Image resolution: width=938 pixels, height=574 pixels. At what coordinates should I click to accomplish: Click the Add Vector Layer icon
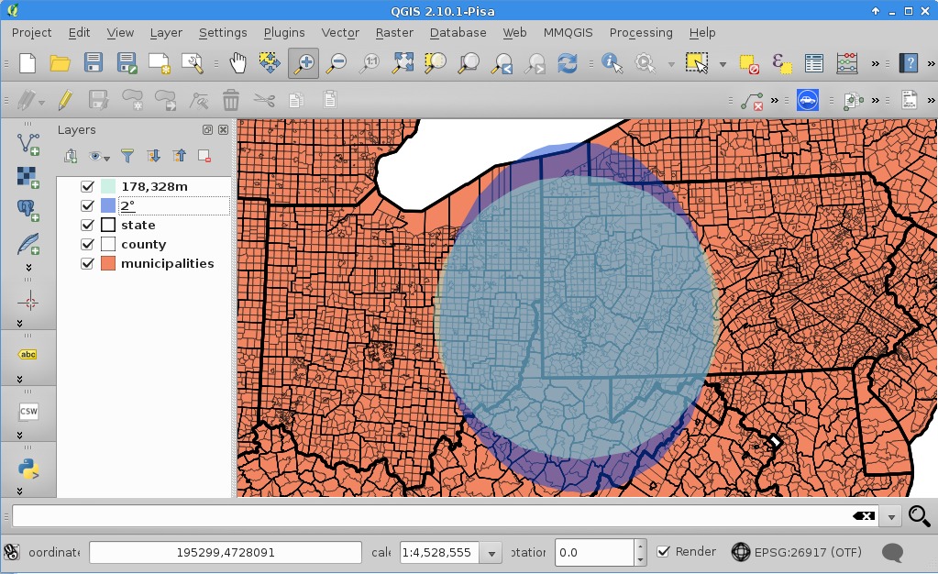[x=28, y=142]
